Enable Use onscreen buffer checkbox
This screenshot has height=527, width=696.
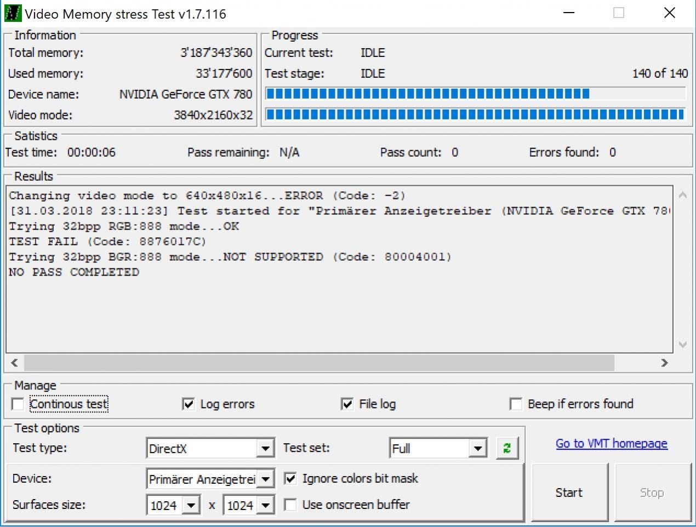[290, 505]
